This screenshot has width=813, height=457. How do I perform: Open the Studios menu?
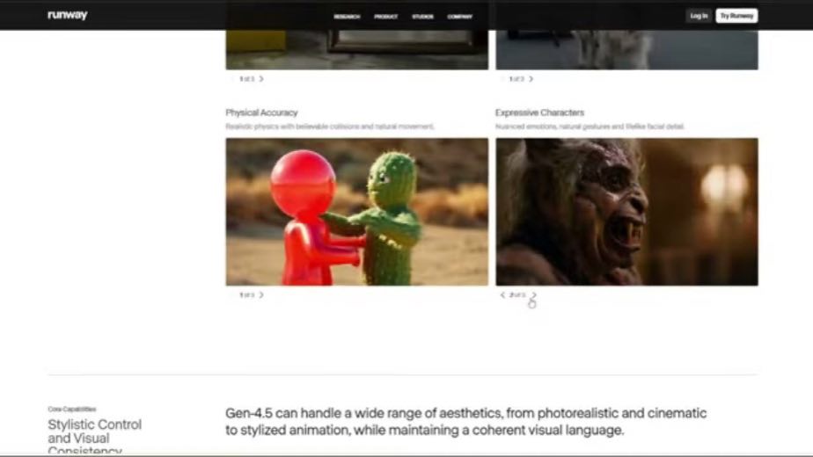click(x=422, y=17)
